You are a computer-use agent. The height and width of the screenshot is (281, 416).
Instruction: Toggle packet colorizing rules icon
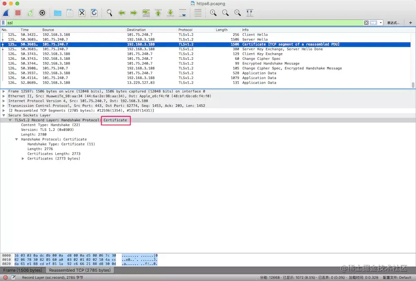[x=198, y=13]
